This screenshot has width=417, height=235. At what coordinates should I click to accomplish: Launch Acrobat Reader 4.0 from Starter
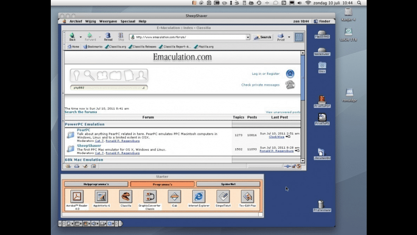(77, 196)
